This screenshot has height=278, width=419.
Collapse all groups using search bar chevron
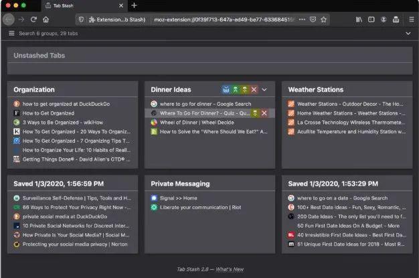pyautogui.click(x=408, y=33)
